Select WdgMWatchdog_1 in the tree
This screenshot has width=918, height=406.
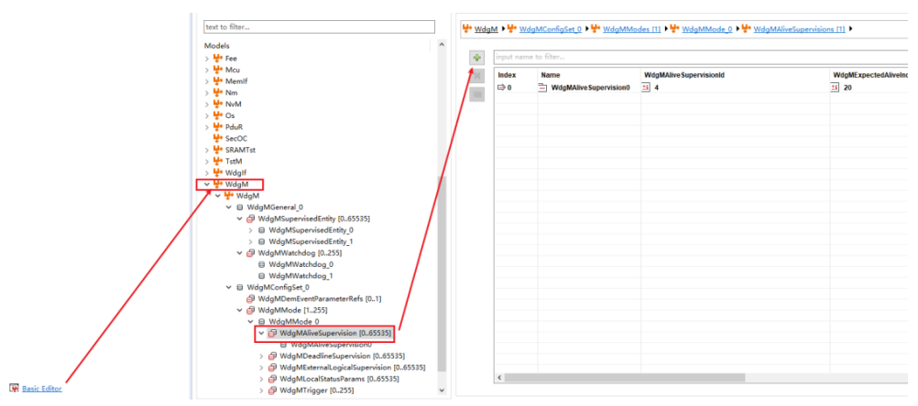click(x=293, y=276)
